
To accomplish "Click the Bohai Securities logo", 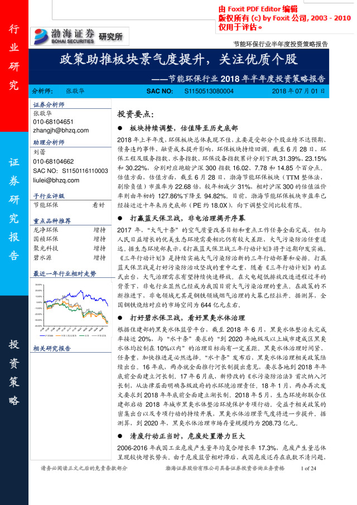I will [64, 36].
